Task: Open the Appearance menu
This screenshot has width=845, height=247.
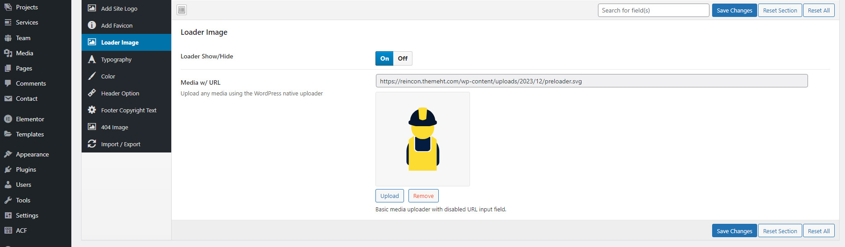Action: [x=32, y=154]
